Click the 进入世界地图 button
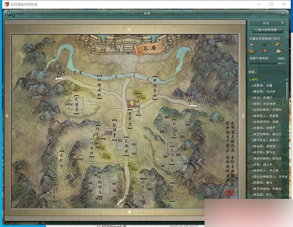This screenshot has height=227, width=293. (268, 30)
